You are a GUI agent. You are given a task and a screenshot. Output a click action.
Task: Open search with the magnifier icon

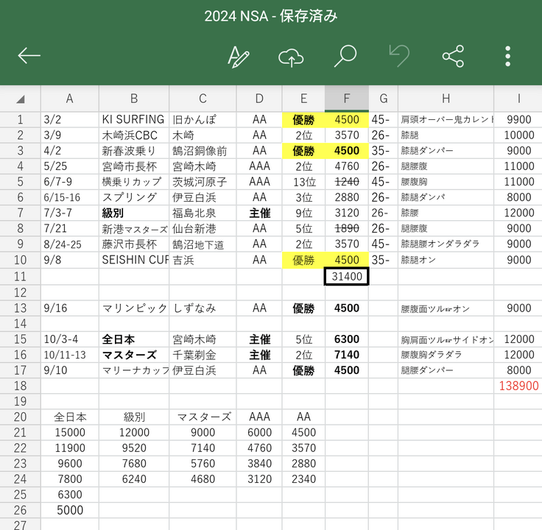click(345, 56)
